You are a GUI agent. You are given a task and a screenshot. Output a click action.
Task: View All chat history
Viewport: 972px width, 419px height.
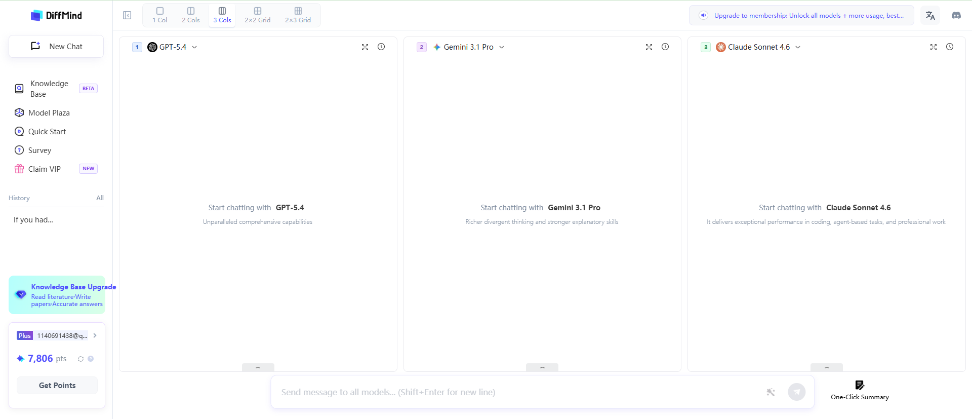click(x=100, y=198)
